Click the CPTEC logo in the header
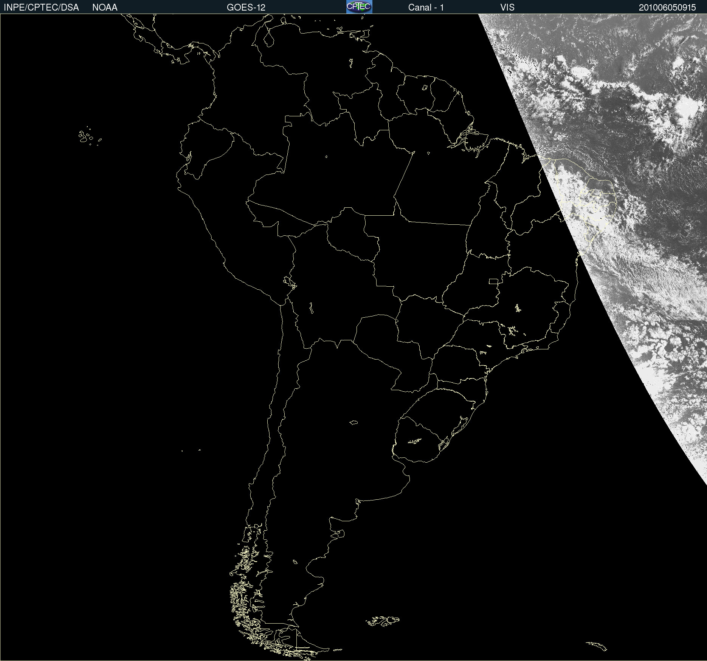707x661 pixels. (x=359, y=7)
